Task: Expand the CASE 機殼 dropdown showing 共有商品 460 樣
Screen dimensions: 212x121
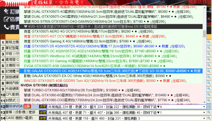Action: (127, 119)
